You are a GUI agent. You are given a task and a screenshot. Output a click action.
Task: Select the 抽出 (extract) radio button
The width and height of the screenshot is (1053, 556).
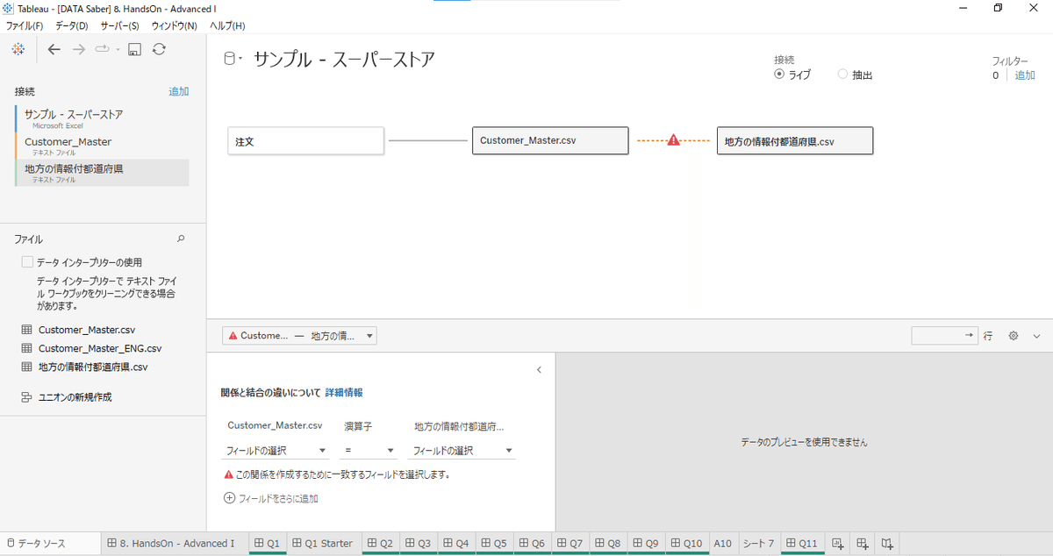point(843,75)
